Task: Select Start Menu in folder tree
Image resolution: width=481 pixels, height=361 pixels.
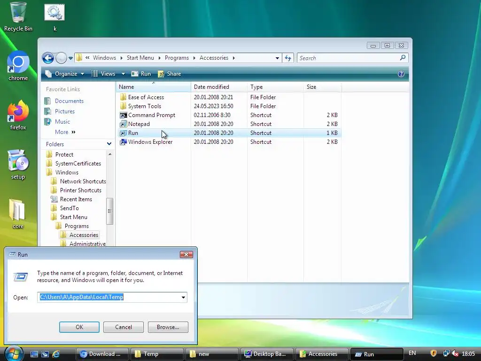Action: pos(73,217)
